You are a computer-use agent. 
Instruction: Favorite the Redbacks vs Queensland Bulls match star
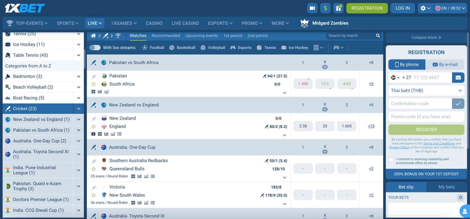(93, 169)
